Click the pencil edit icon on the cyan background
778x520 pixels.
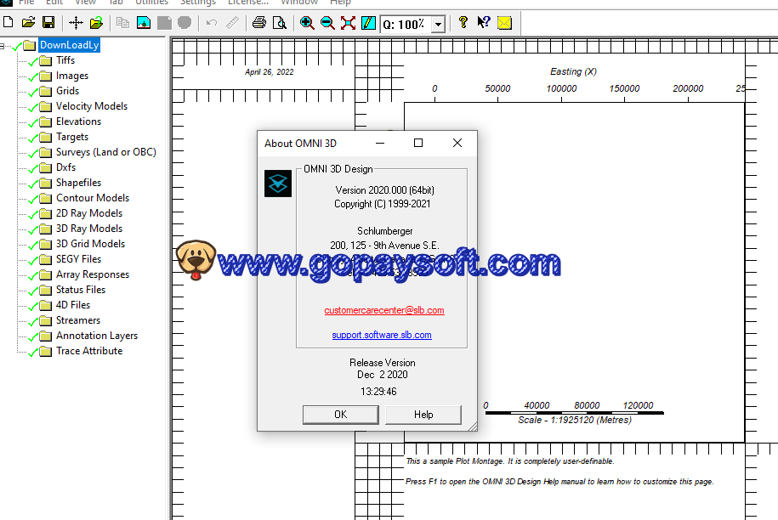[x=368, y=23]
